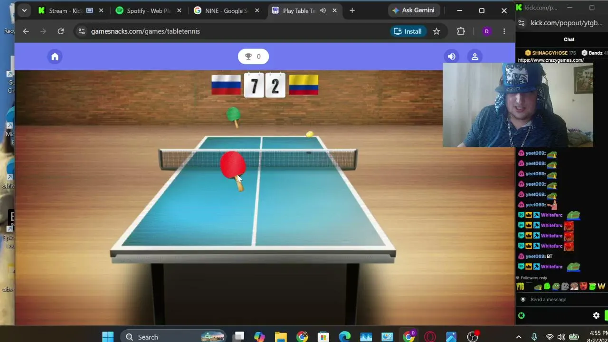Screen dimensions: 608x342
Task: Go to the game home icon
Action: (x=55, y=57)
